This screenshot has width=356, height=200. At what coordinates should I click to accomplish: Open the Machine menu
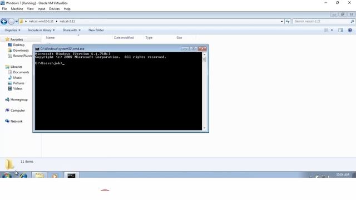(x=17, y=9)
